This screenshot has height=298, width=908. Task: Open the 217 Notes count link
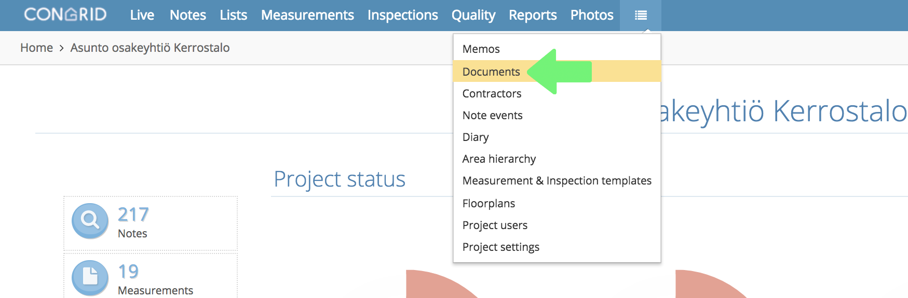tap(133, 221)
